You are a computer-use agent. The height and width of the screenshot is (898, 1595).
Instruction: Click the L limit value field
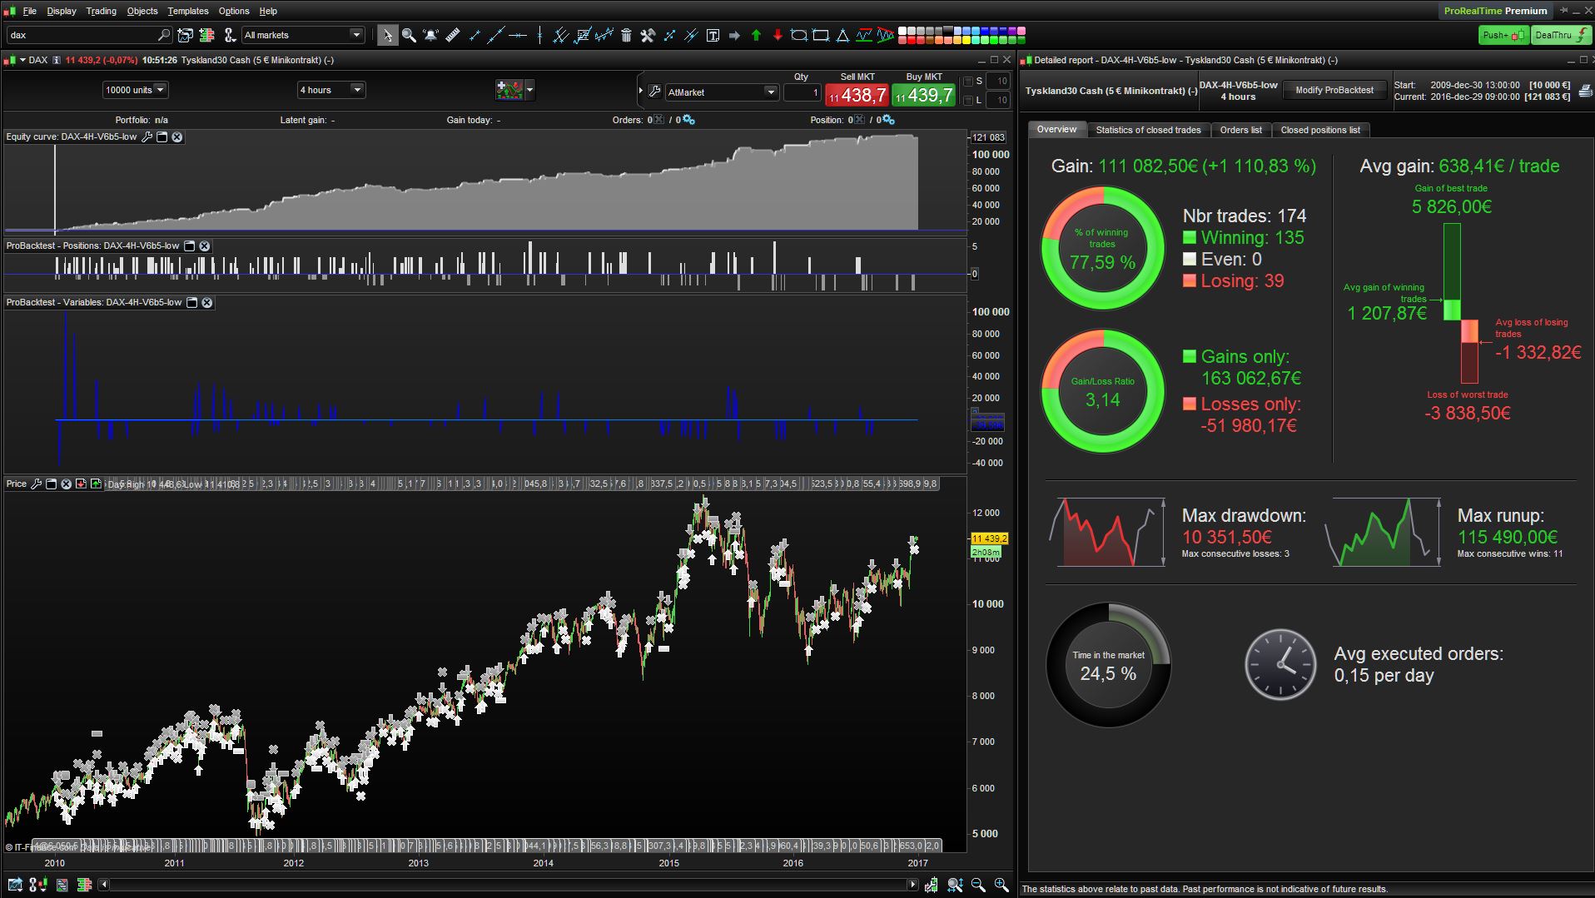[x=998, y=100]
